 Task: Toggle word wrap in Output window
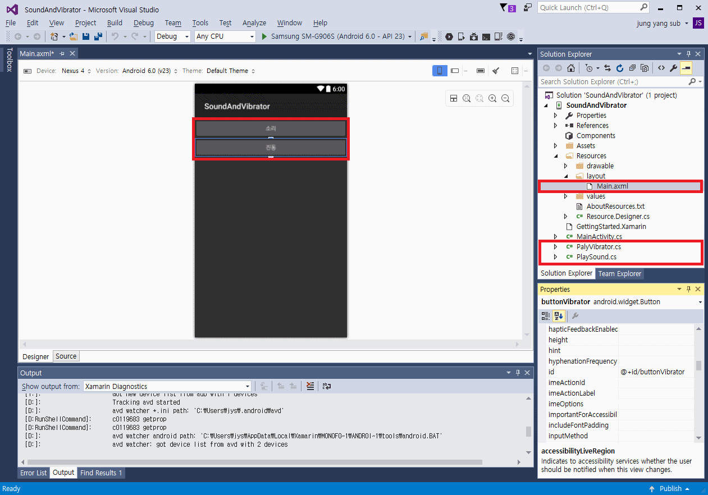pyautogui.click(x=327, y=386)
